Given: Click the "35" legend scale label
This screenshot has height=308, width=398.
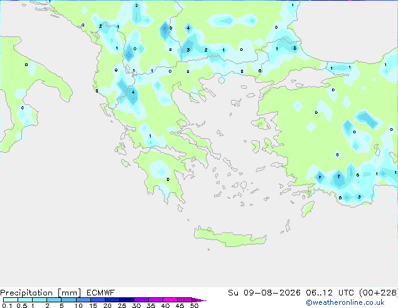Looking at the screenshot, I should click(151, 305).
